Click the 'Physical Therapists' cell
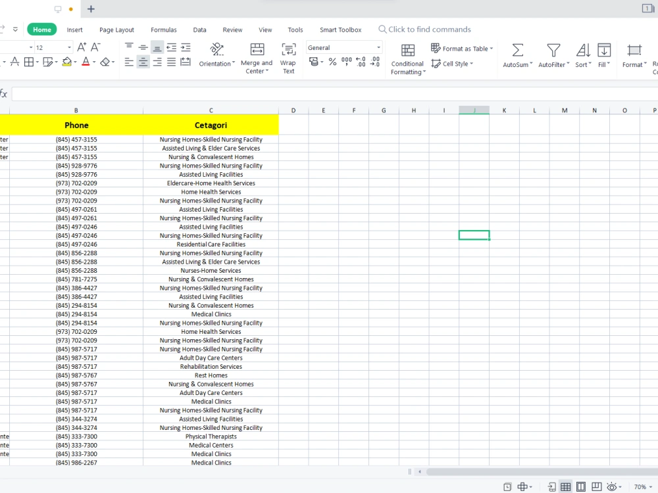Screen dimensions: 658x493 click(211, 436)
